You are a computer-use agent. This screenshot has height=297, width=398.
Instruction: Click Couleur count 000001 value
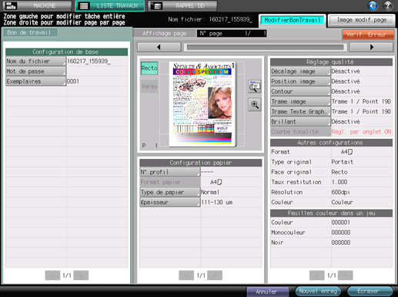coord(341,223)
